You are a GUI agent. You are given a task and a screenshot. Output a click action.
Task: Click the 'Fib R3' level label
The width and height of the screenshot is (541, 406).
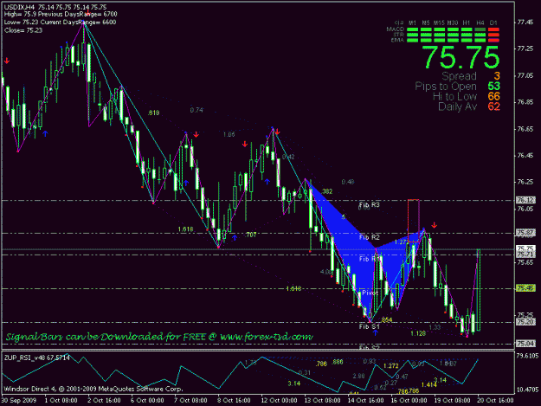point(369,205)
